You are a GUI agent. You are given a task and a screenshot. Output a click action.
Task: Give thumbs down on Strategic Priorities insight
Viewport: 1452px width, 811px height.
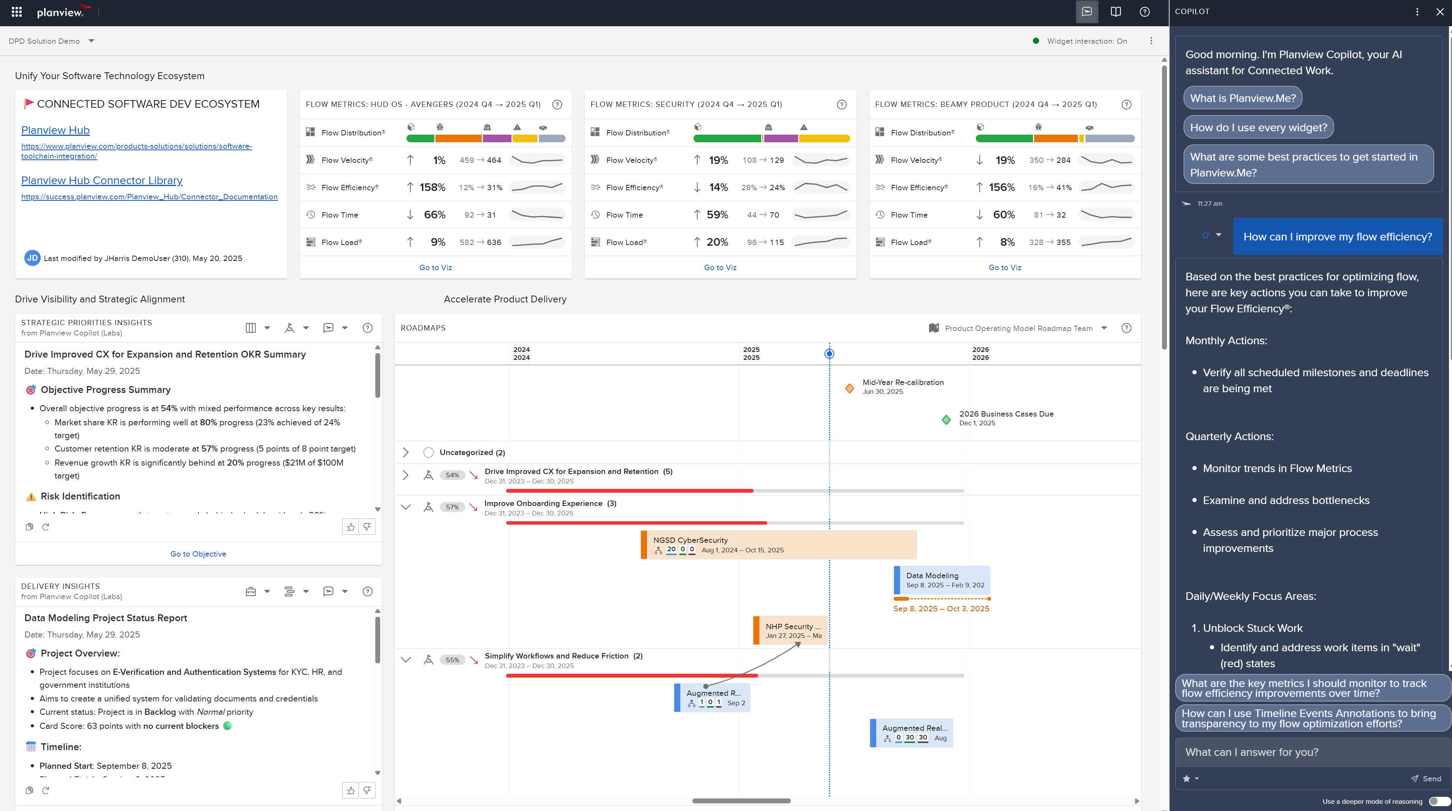click(x=367, y=526)
